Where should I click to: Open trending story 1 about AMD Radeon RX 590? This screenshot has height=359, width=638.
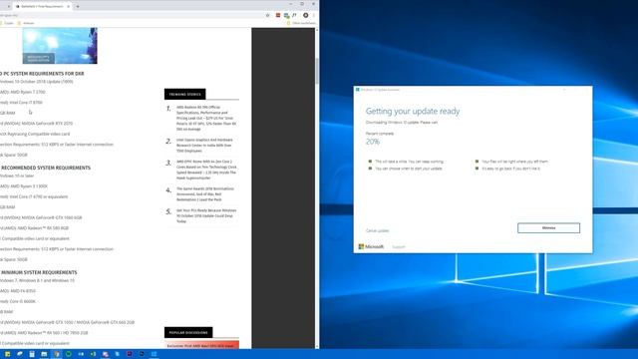click(x=206, y=118)
